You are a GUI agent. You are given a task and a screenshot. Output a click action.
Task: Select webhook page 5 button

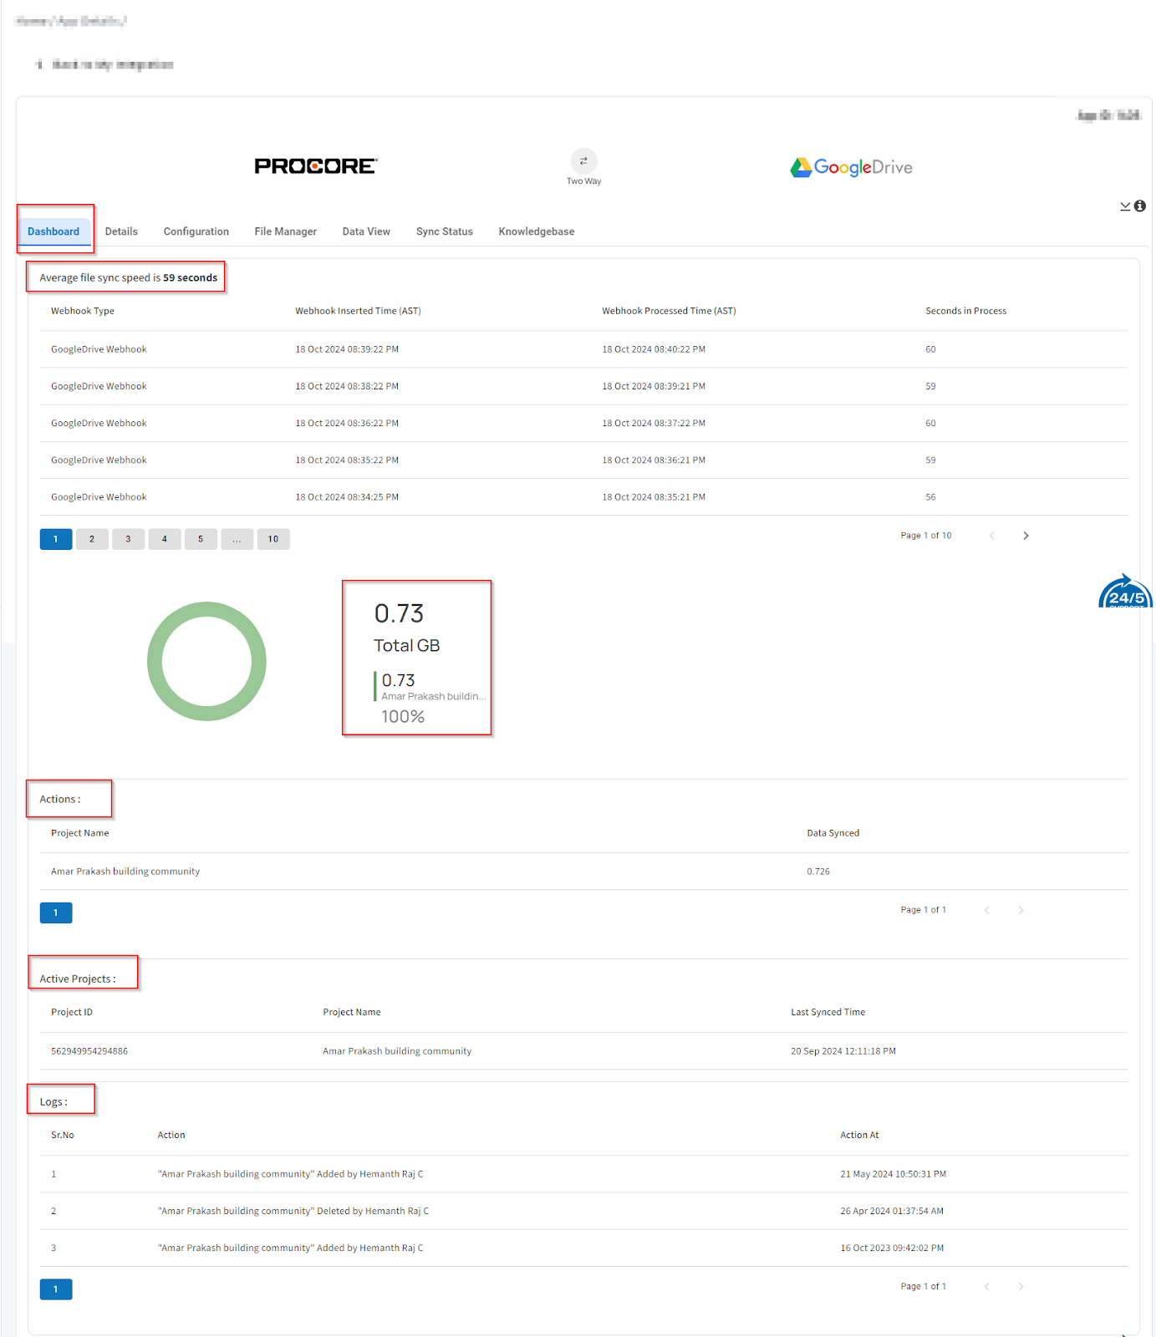[x=201, y=539]
